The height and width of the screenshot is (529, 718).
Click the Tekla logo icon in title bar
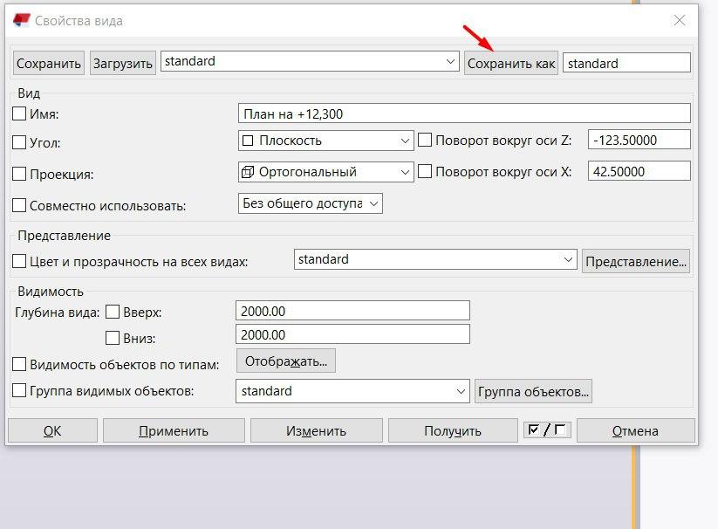pyautogui.click(x=21, y=21)
